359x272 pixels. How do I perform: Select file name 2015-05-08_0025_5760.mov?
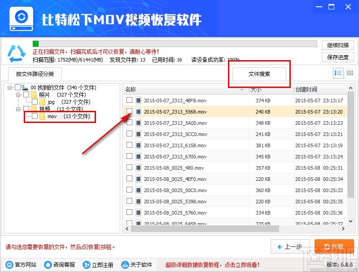point(175,213)
